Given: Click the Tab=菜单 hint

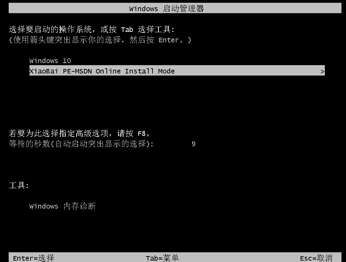Looking at the screenshot, I should click(x=162, y=258).
